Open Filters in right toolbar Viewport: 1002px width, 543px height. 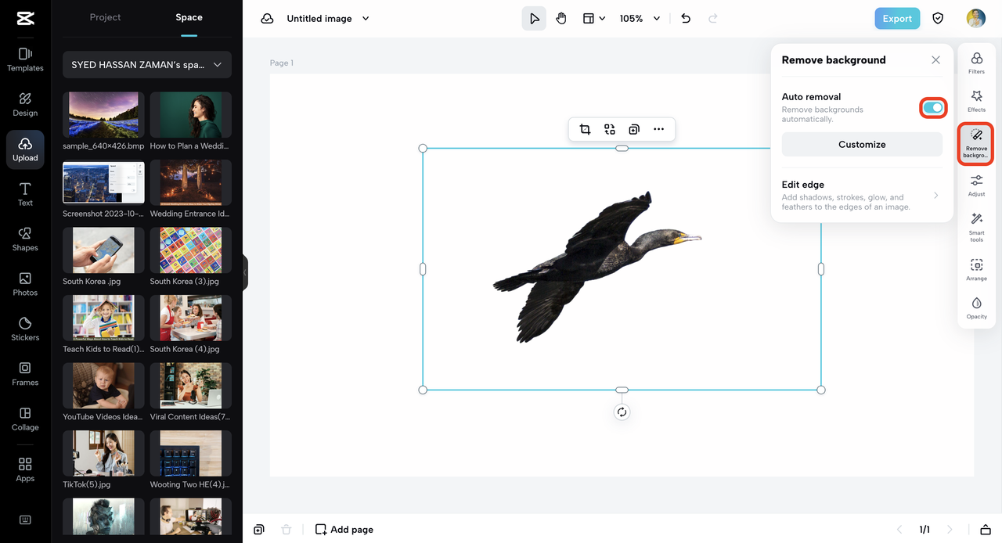[x=976, y=63]
